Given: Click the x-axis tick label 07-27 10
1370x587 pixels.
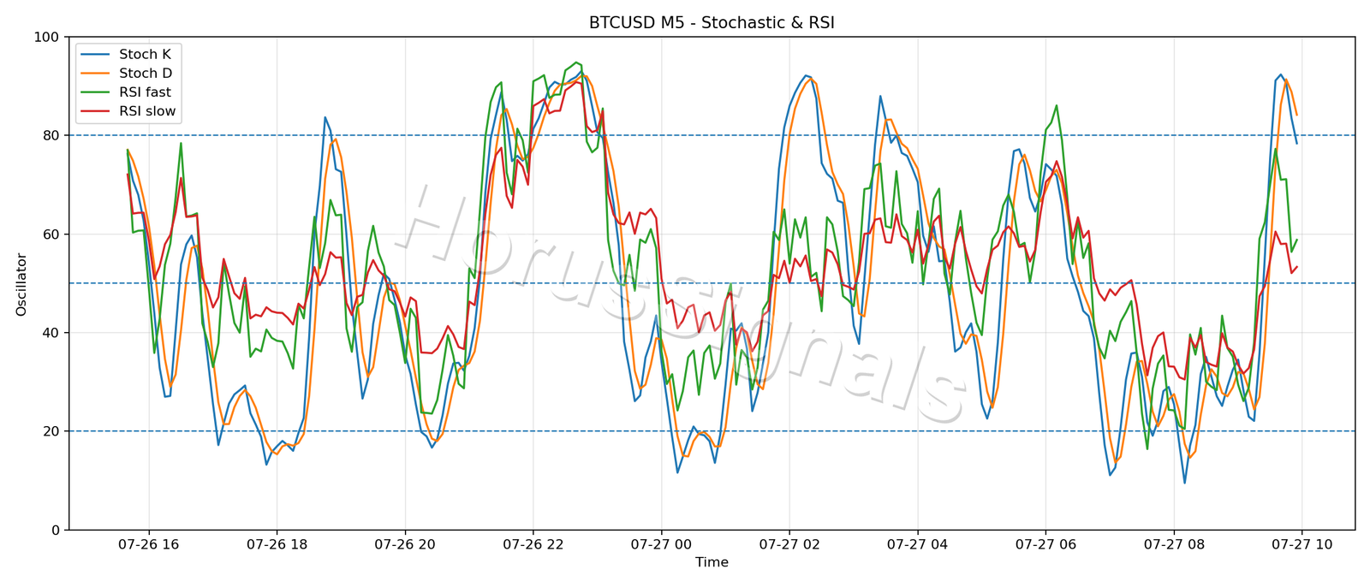Looking at the screenshot, I should coord(1302,544).
